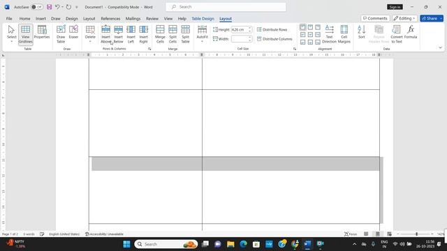Select the table Eraser tool

pyautogui.click(x=73, y=32)
